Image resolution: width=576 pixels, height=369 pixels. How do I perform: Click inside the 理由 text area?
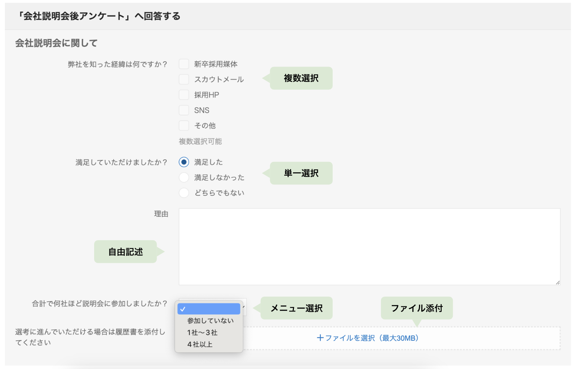pyautogui.click(x=369, y=246)
